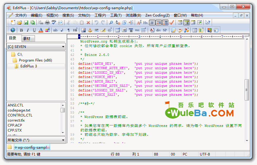
Task: Click the wp-config-sample document tab
Action: pos(32,147)
